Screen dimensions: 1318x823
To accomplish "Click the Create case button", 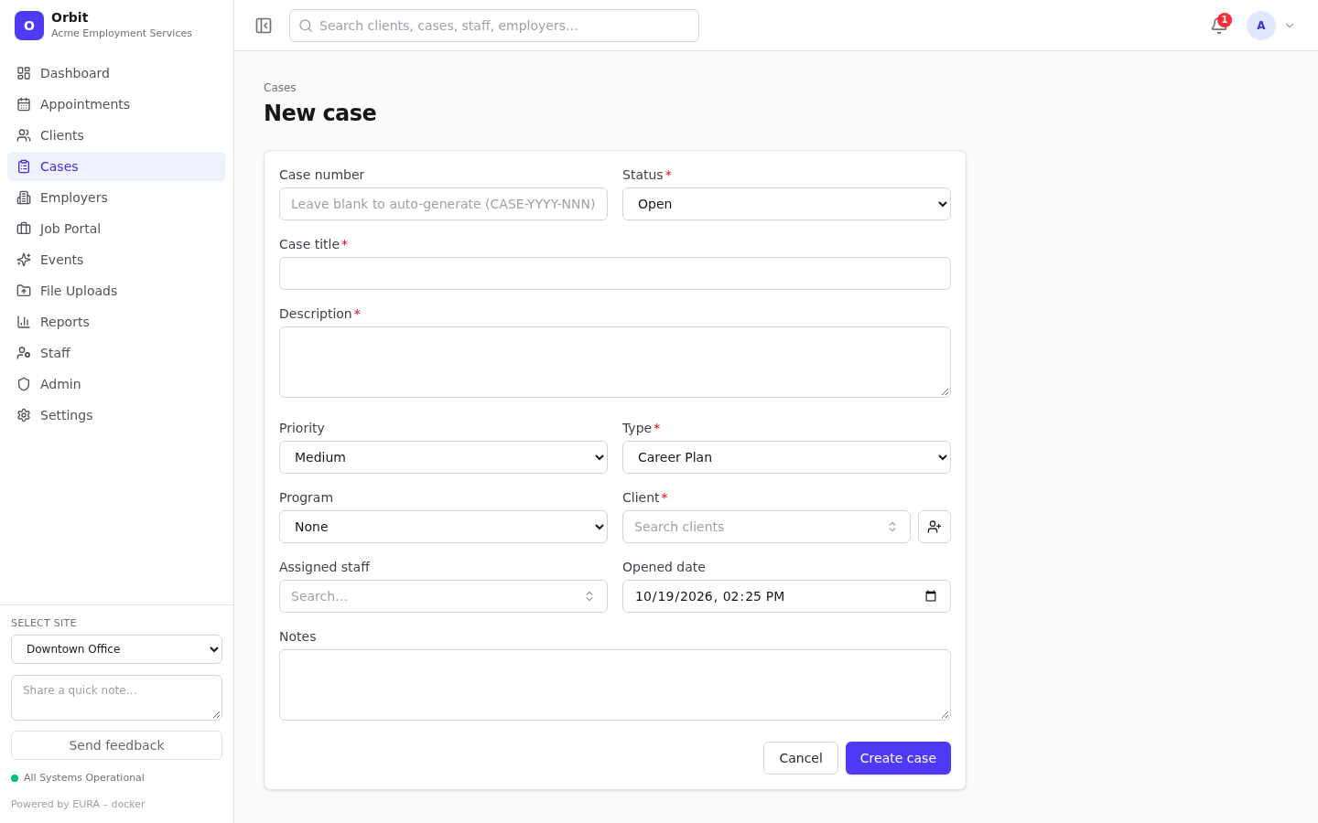I will coord(898,758).
